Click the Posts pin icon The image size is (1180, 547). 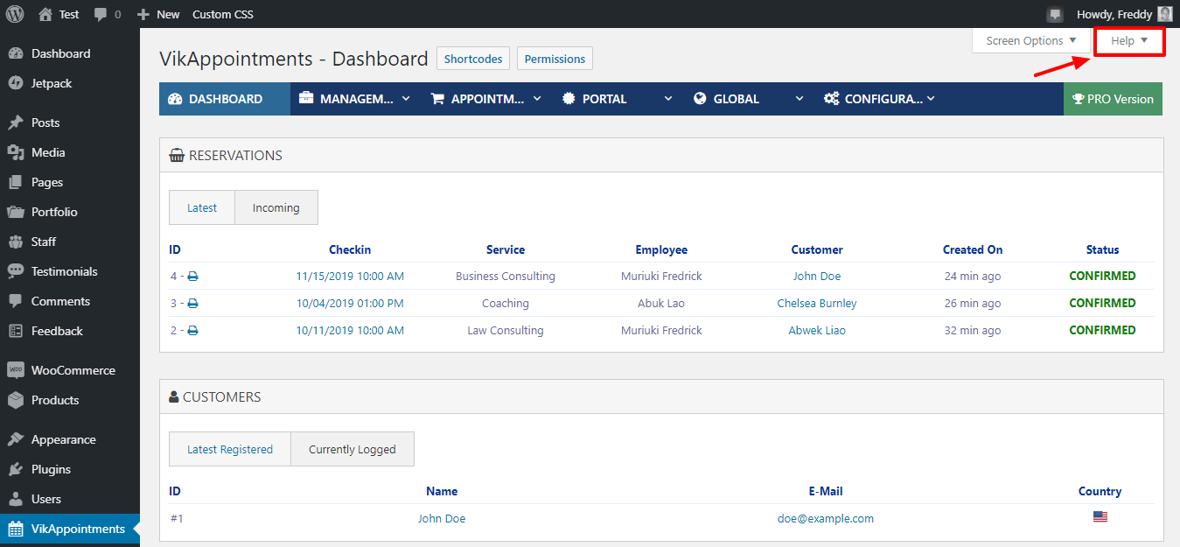pyautogui.click(x=16, y=123)
